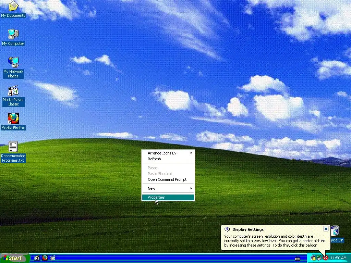Select Properties in the context menu
Viewport: 351px width, 263px height.
[168, 198]
